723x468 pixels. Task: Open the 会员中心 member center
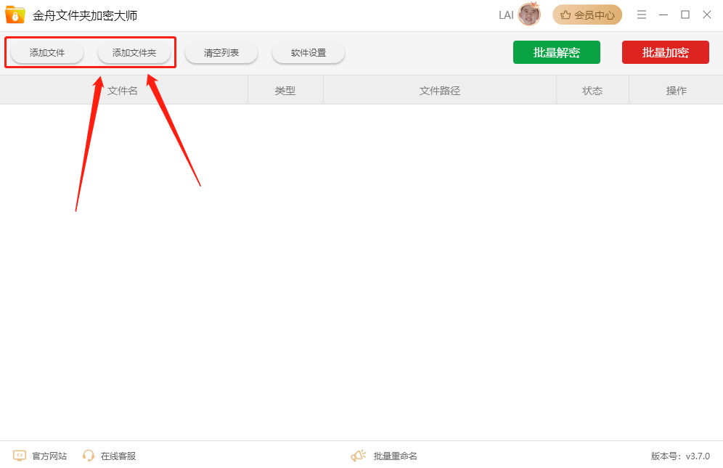pyautogui.click(x=587, y=15)
